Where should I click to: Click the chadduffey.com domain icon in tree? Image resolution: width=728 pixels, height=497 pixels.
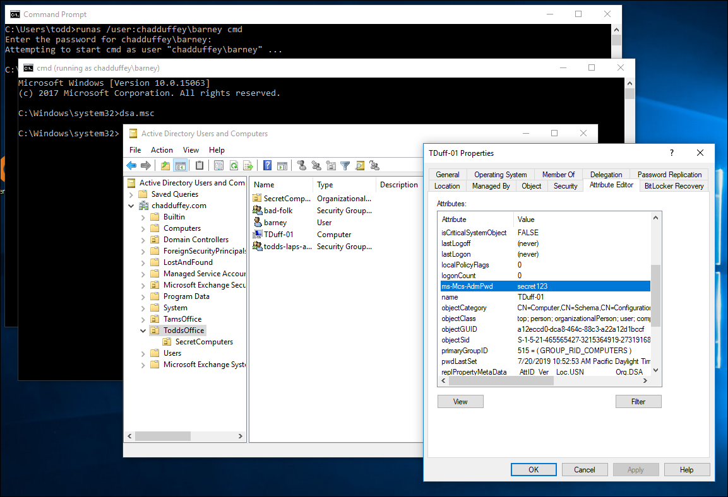click(x=144, y=206)
